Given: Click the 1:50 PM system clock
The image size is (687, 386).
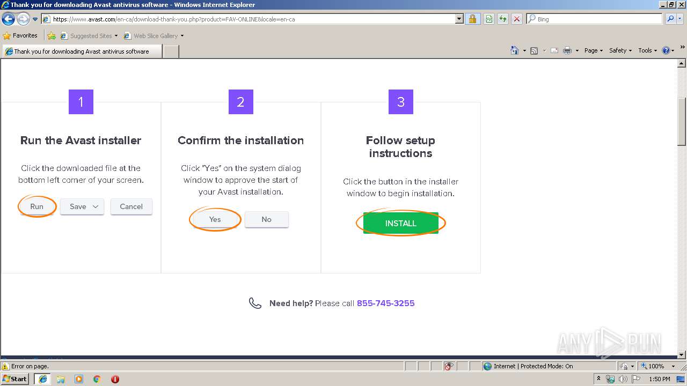Looking at the screenshot, I should pos(660,379).
